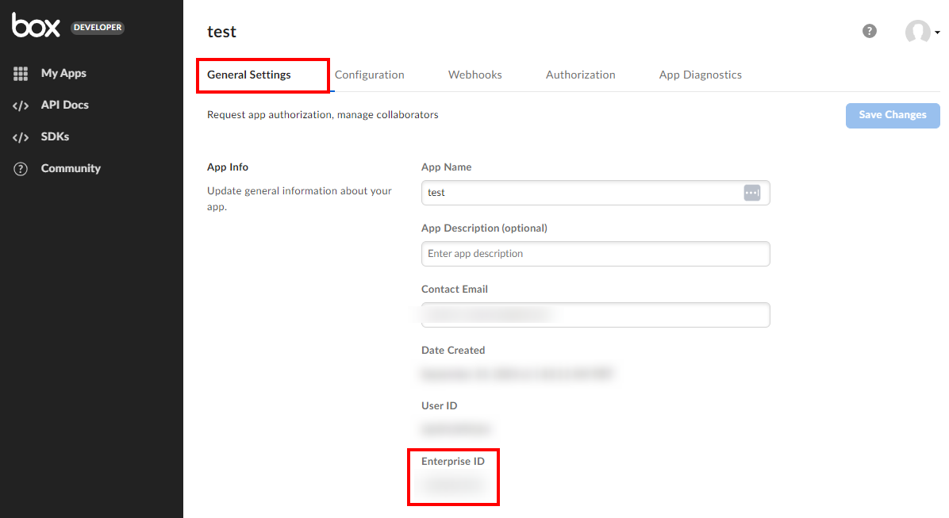
Task: Click the Box logo in sidebar
Action: coord(36,25)
